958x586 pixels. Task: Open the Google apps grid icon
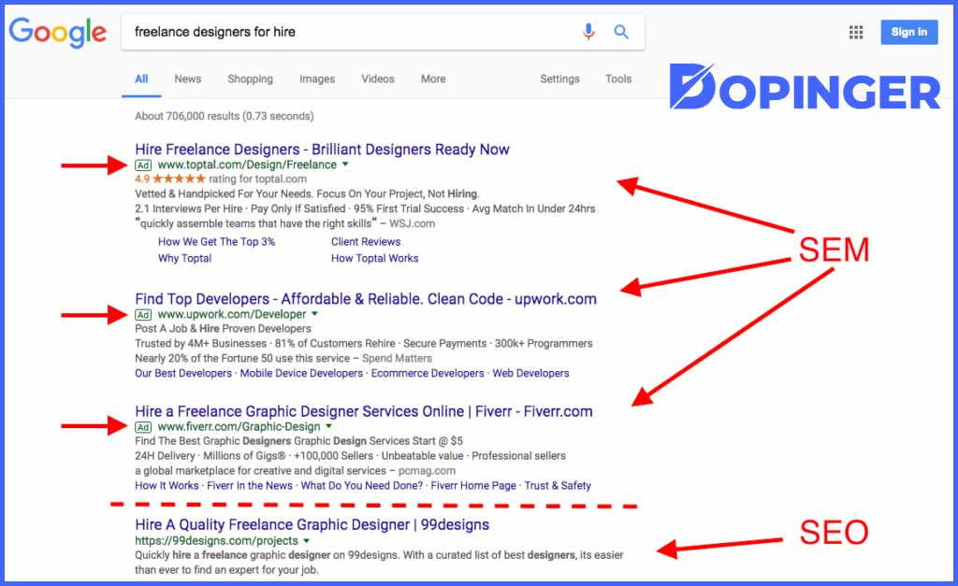pyautogui.click(x=856, y=33)
